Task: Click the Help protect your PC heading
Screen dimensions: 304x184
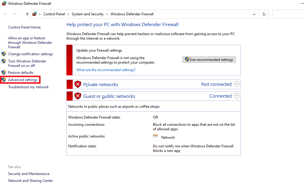Action: coord(122,25)
